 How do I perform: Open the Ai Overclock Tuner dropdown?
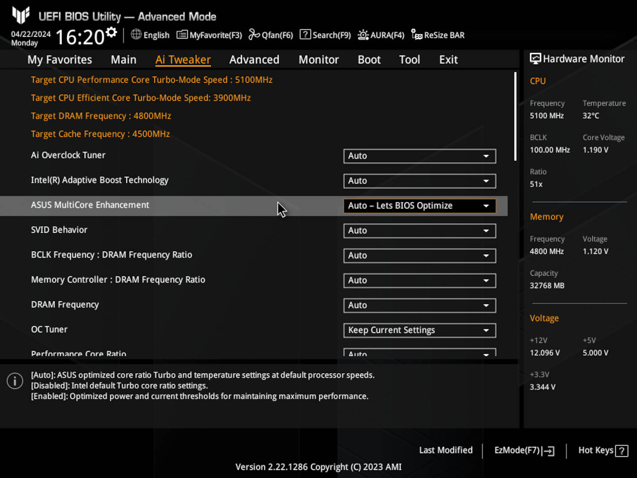coord(420,156)
